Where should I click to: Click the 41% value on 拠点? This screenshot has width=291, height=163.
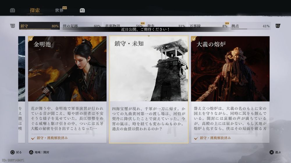[266, 26]
